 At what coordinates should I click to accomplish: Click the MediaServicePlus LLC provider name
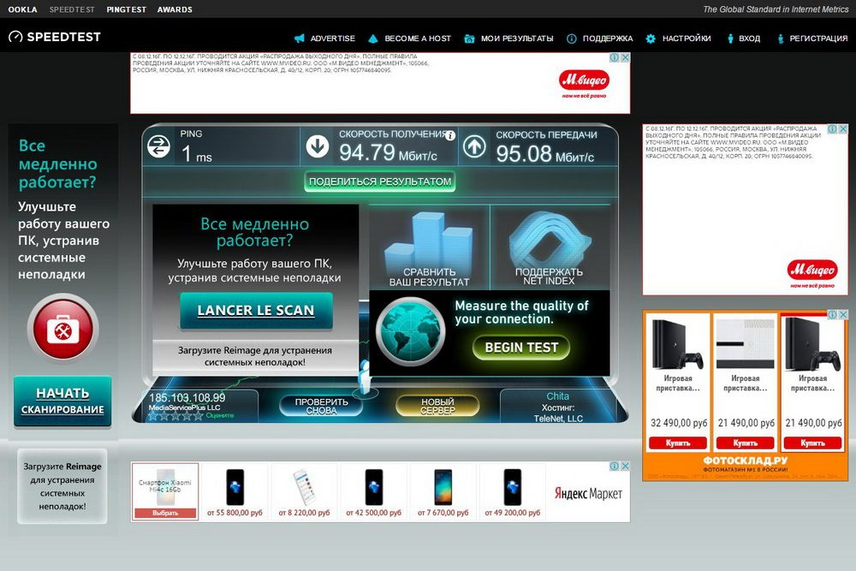(185, 407)
